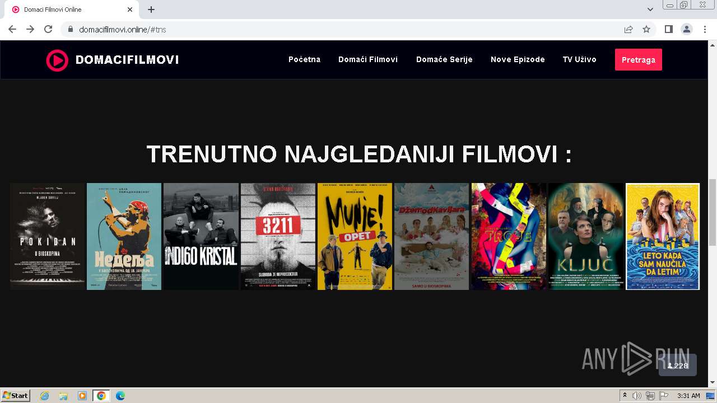Click the page vertical scrollbar thumb
The height and width of the screenshot is (403, 717).
click(x=713, y=212)
